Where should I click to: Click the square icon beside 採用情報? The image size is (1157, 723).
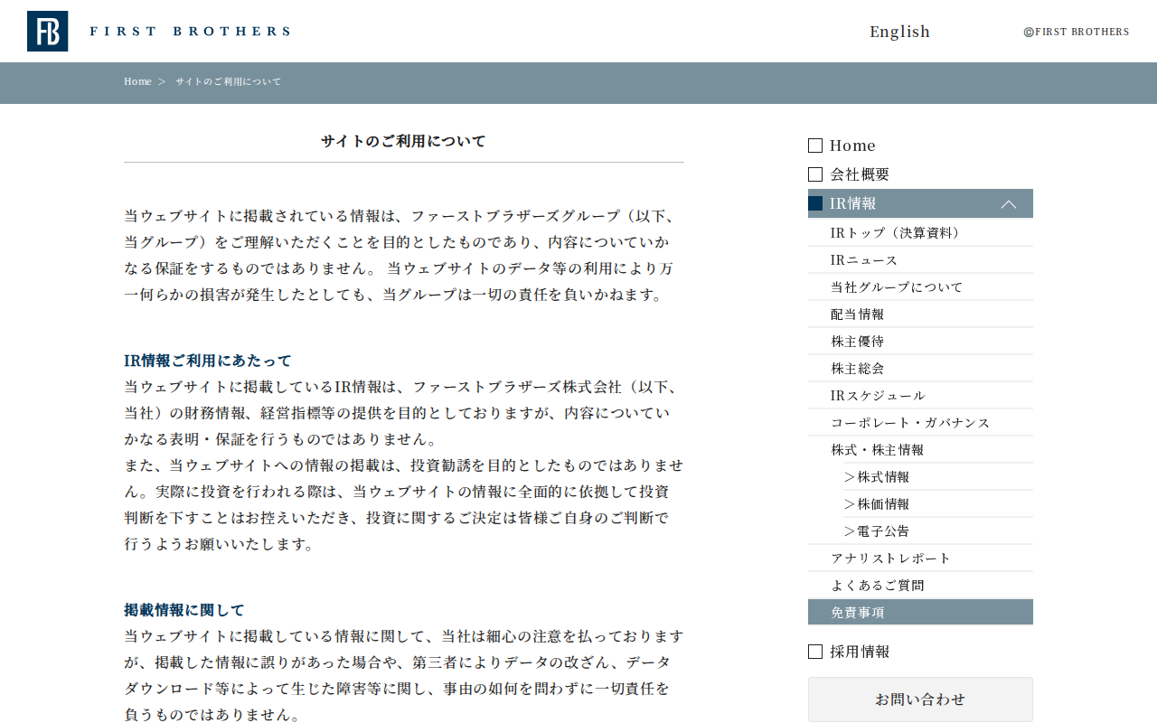point(815,652)
